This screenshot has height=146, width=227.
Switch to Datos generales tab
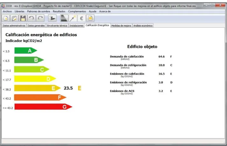[36, 26]
